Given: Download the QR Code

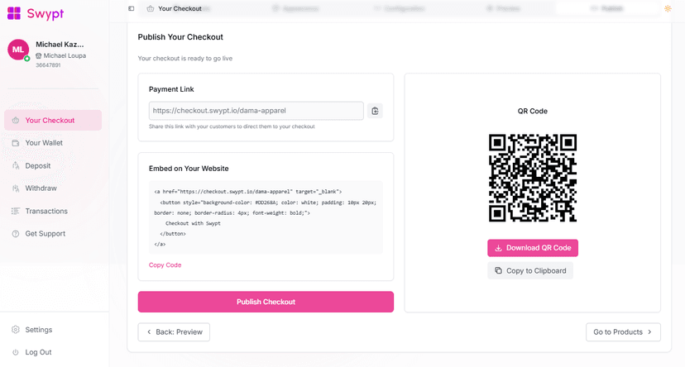Looking at the screenshot, I should click(533, 248).
